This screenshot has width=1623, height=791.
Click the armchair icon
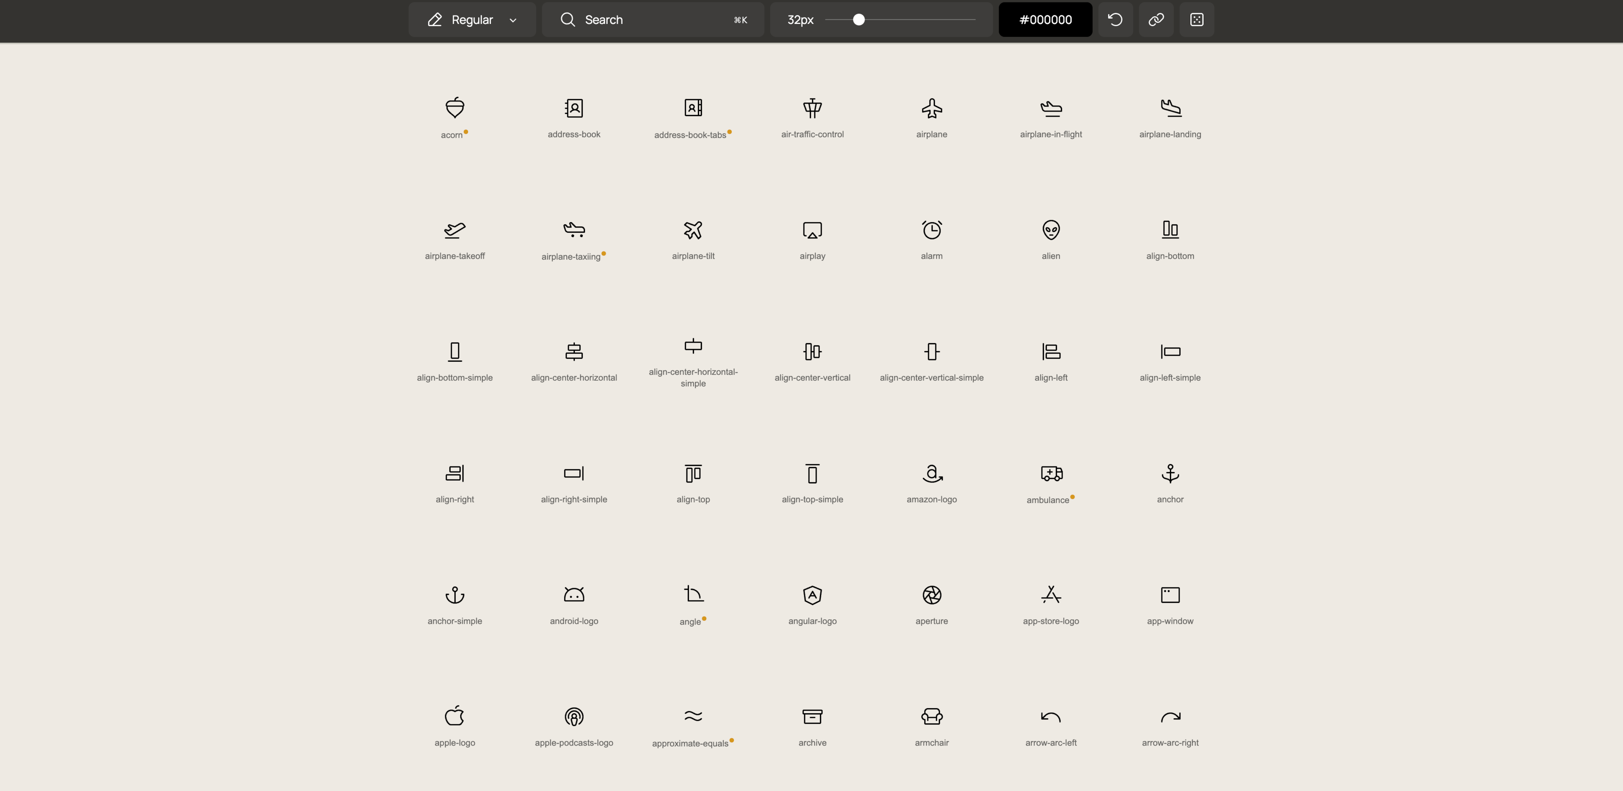pos(932,716)
